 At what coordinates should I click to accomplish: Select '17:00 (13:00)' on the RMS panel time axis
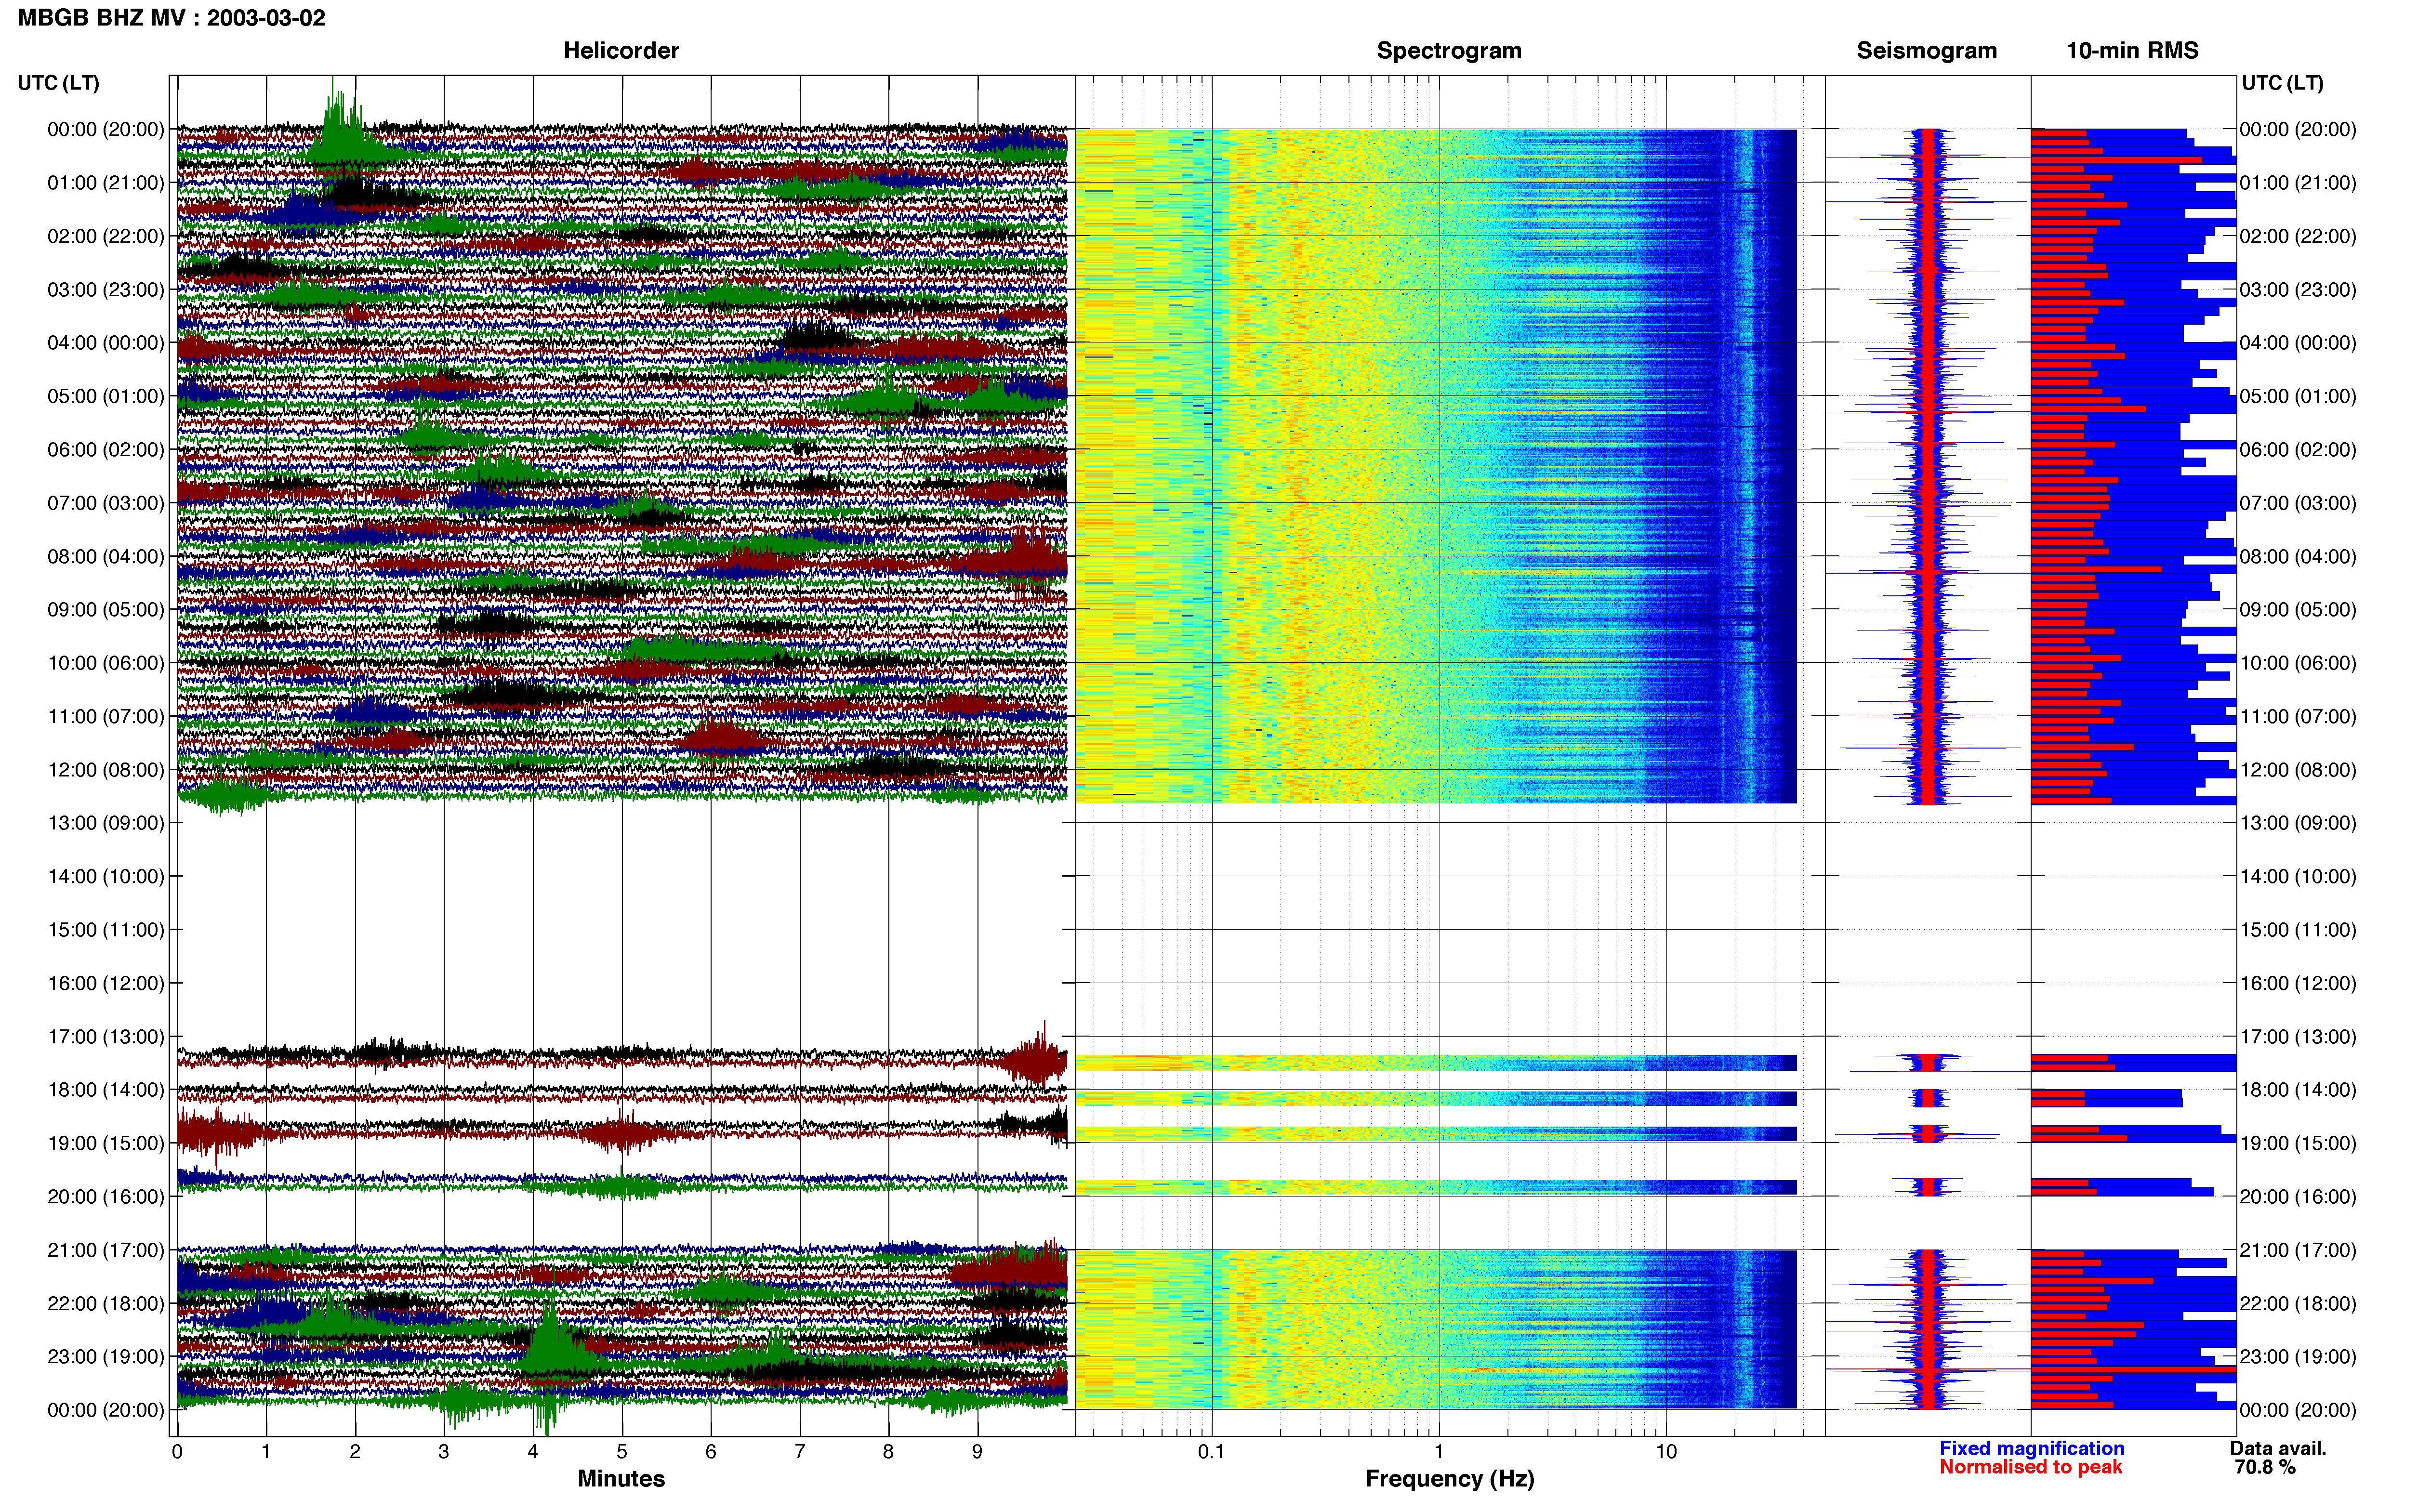pyautogui.click(x=2298, y=1037)
